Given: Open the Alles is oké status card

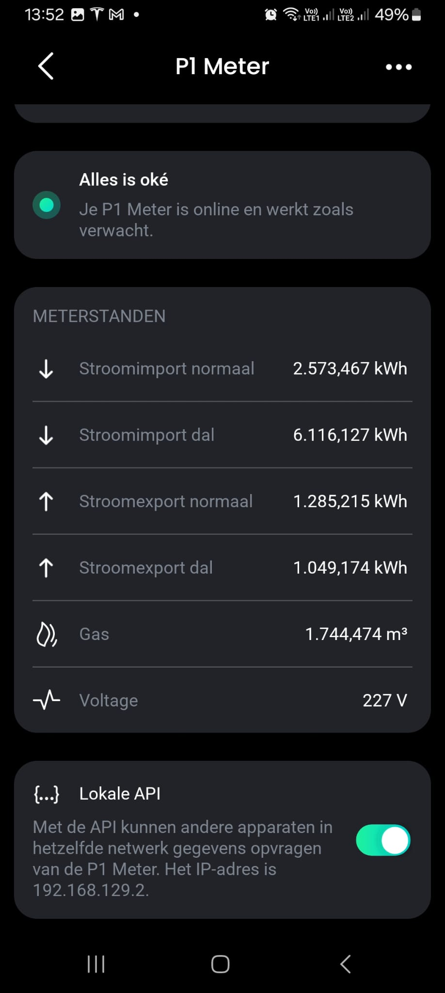Looking at the screenshot, I should (222, 205).
